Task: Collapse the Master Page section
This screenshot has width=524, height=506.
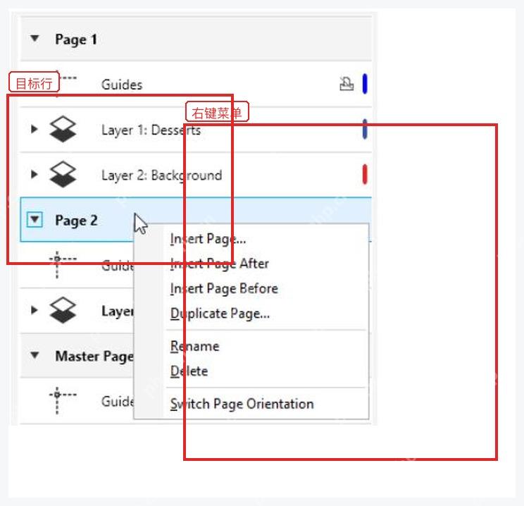Action: 35,355
